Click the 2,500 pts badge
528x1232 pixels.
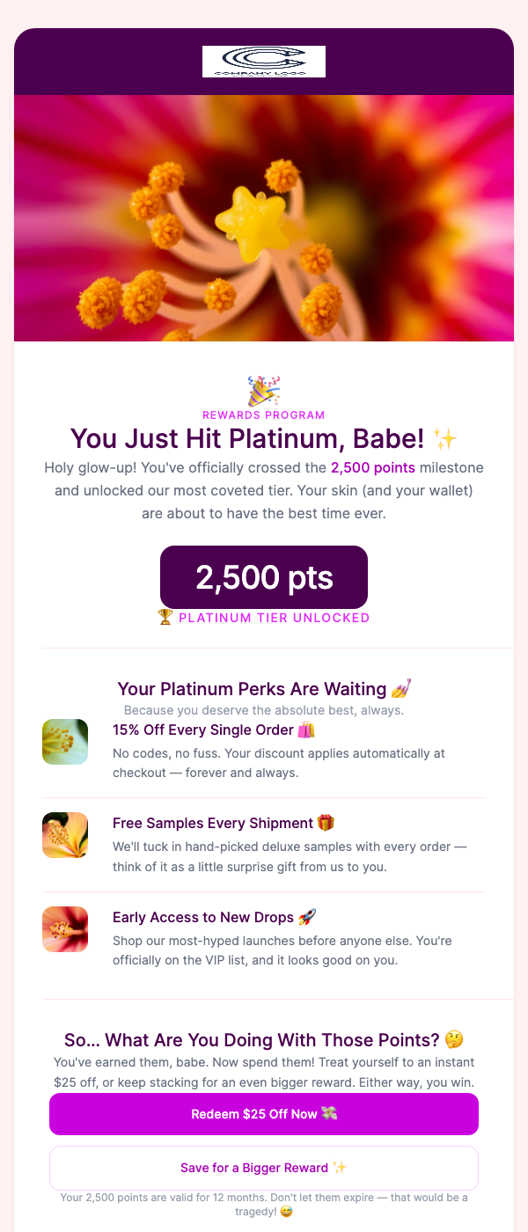(262, 577)
